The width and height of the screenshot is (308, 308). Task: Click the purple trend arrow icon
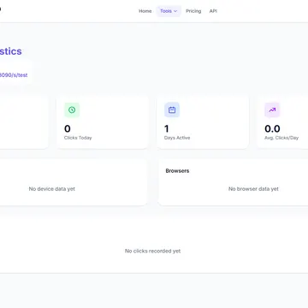click(272, 110)
